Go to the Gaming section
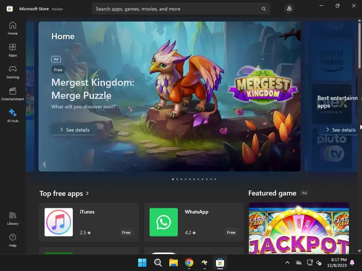This screenshot has height=271, width=362. tap(13, 72)
